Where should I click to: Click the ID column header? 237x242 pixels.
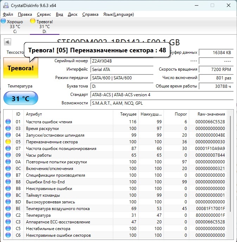[18, 114]
